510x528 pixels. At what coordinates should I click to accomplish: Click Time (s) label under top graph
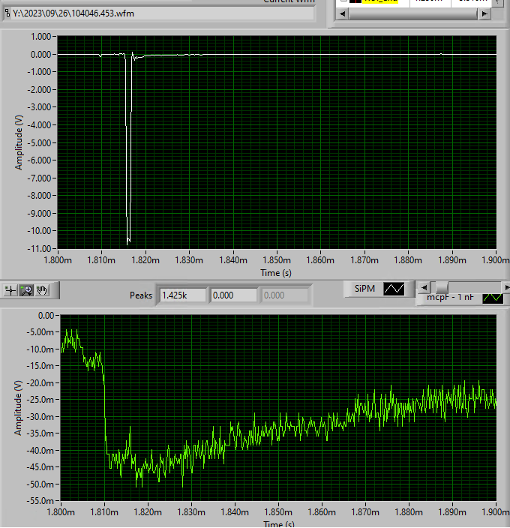276,273
